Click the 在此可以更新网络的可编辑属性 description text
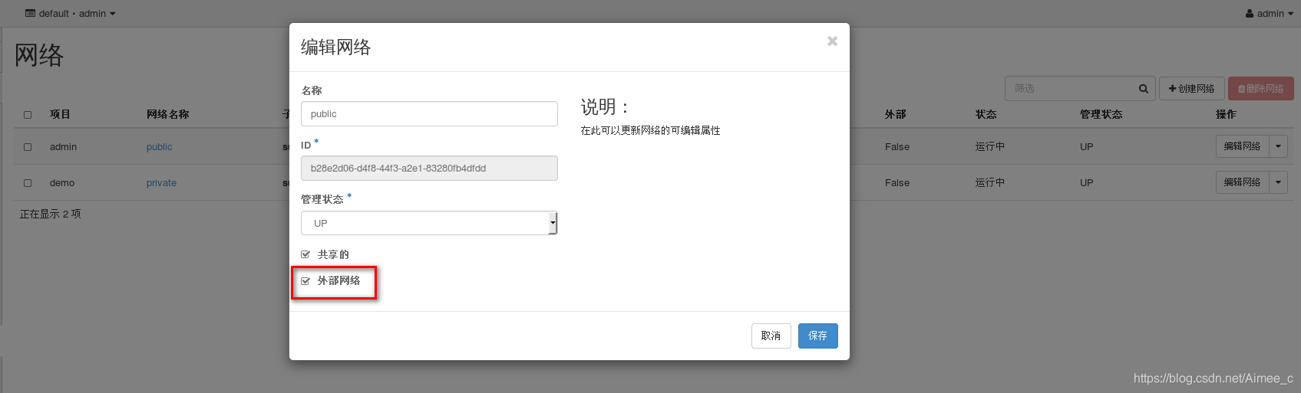This screenshot has height=393, width=1301. (x=651, y=130)
